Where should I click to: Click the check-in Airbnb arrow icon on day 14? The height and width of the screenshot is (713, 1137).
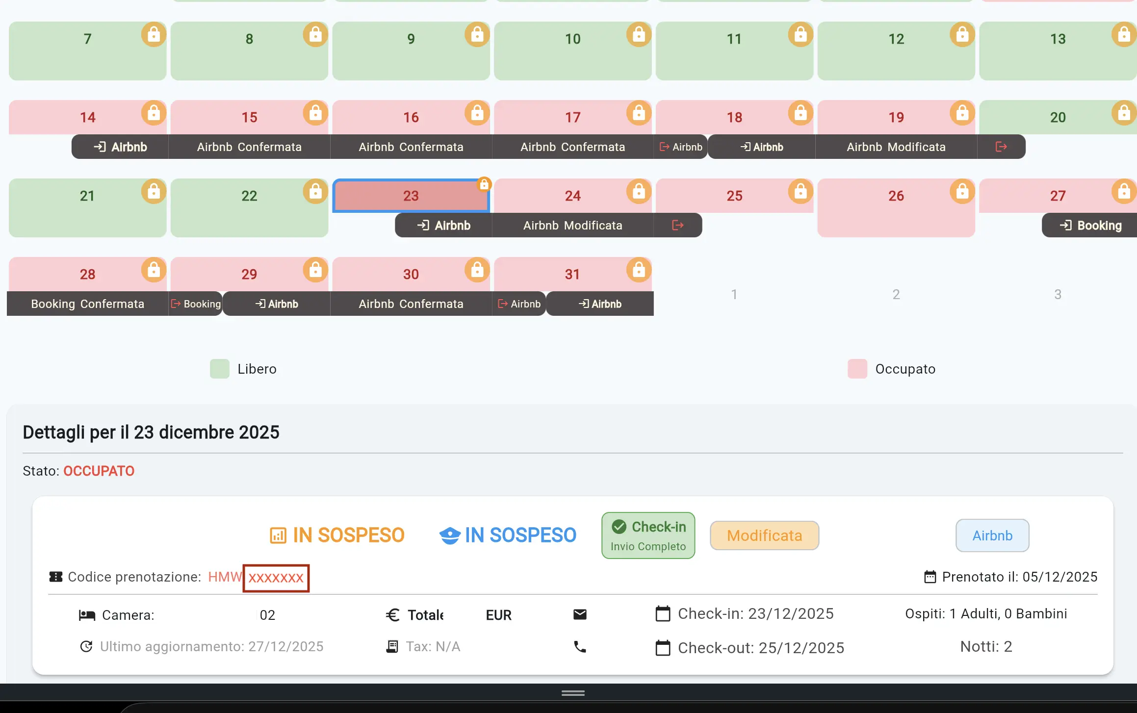tap(101, 146)
